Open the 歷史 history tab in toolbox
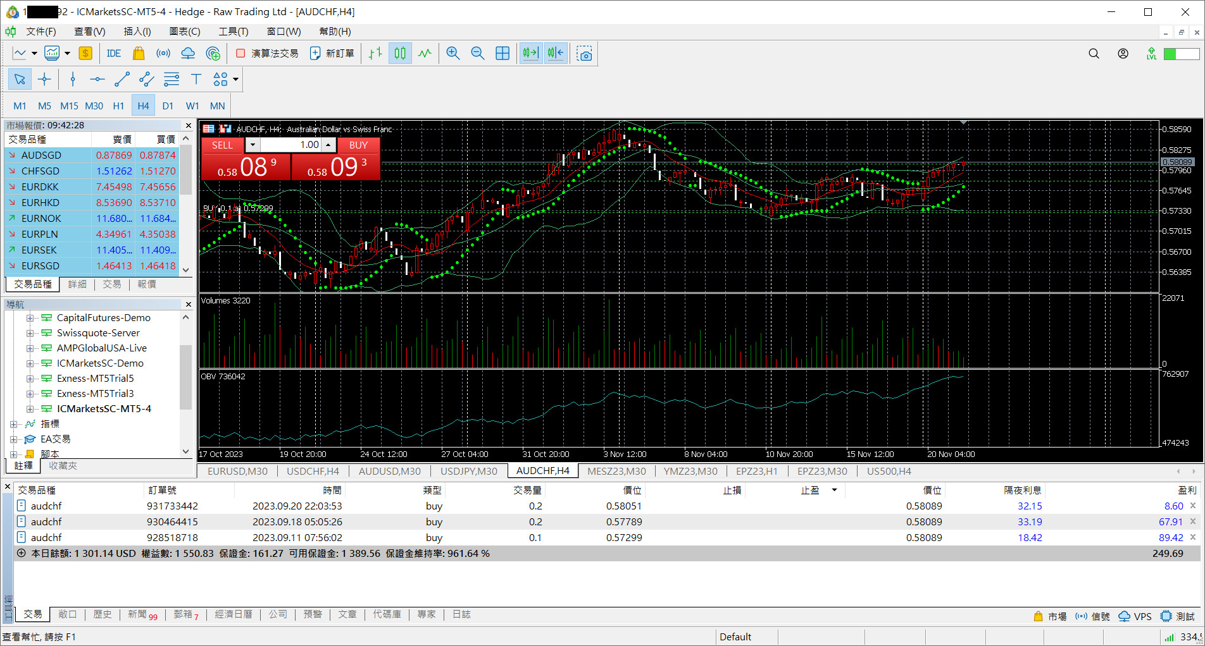This screenshot has height=646, width=1205. click(x=103, y=614)
